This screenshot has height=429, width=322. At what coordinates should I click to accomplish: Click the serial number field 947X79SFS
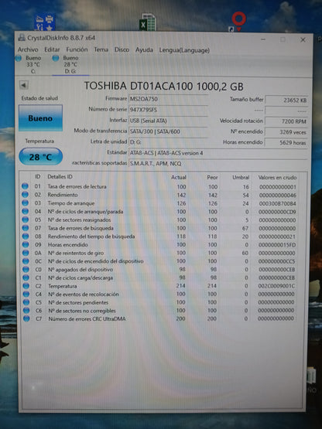[168, 110]
